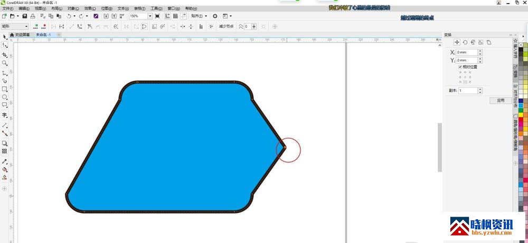Expand the Undo history dropdown arrow
This screenshot has height=243, width=528.
pos(74,16)
